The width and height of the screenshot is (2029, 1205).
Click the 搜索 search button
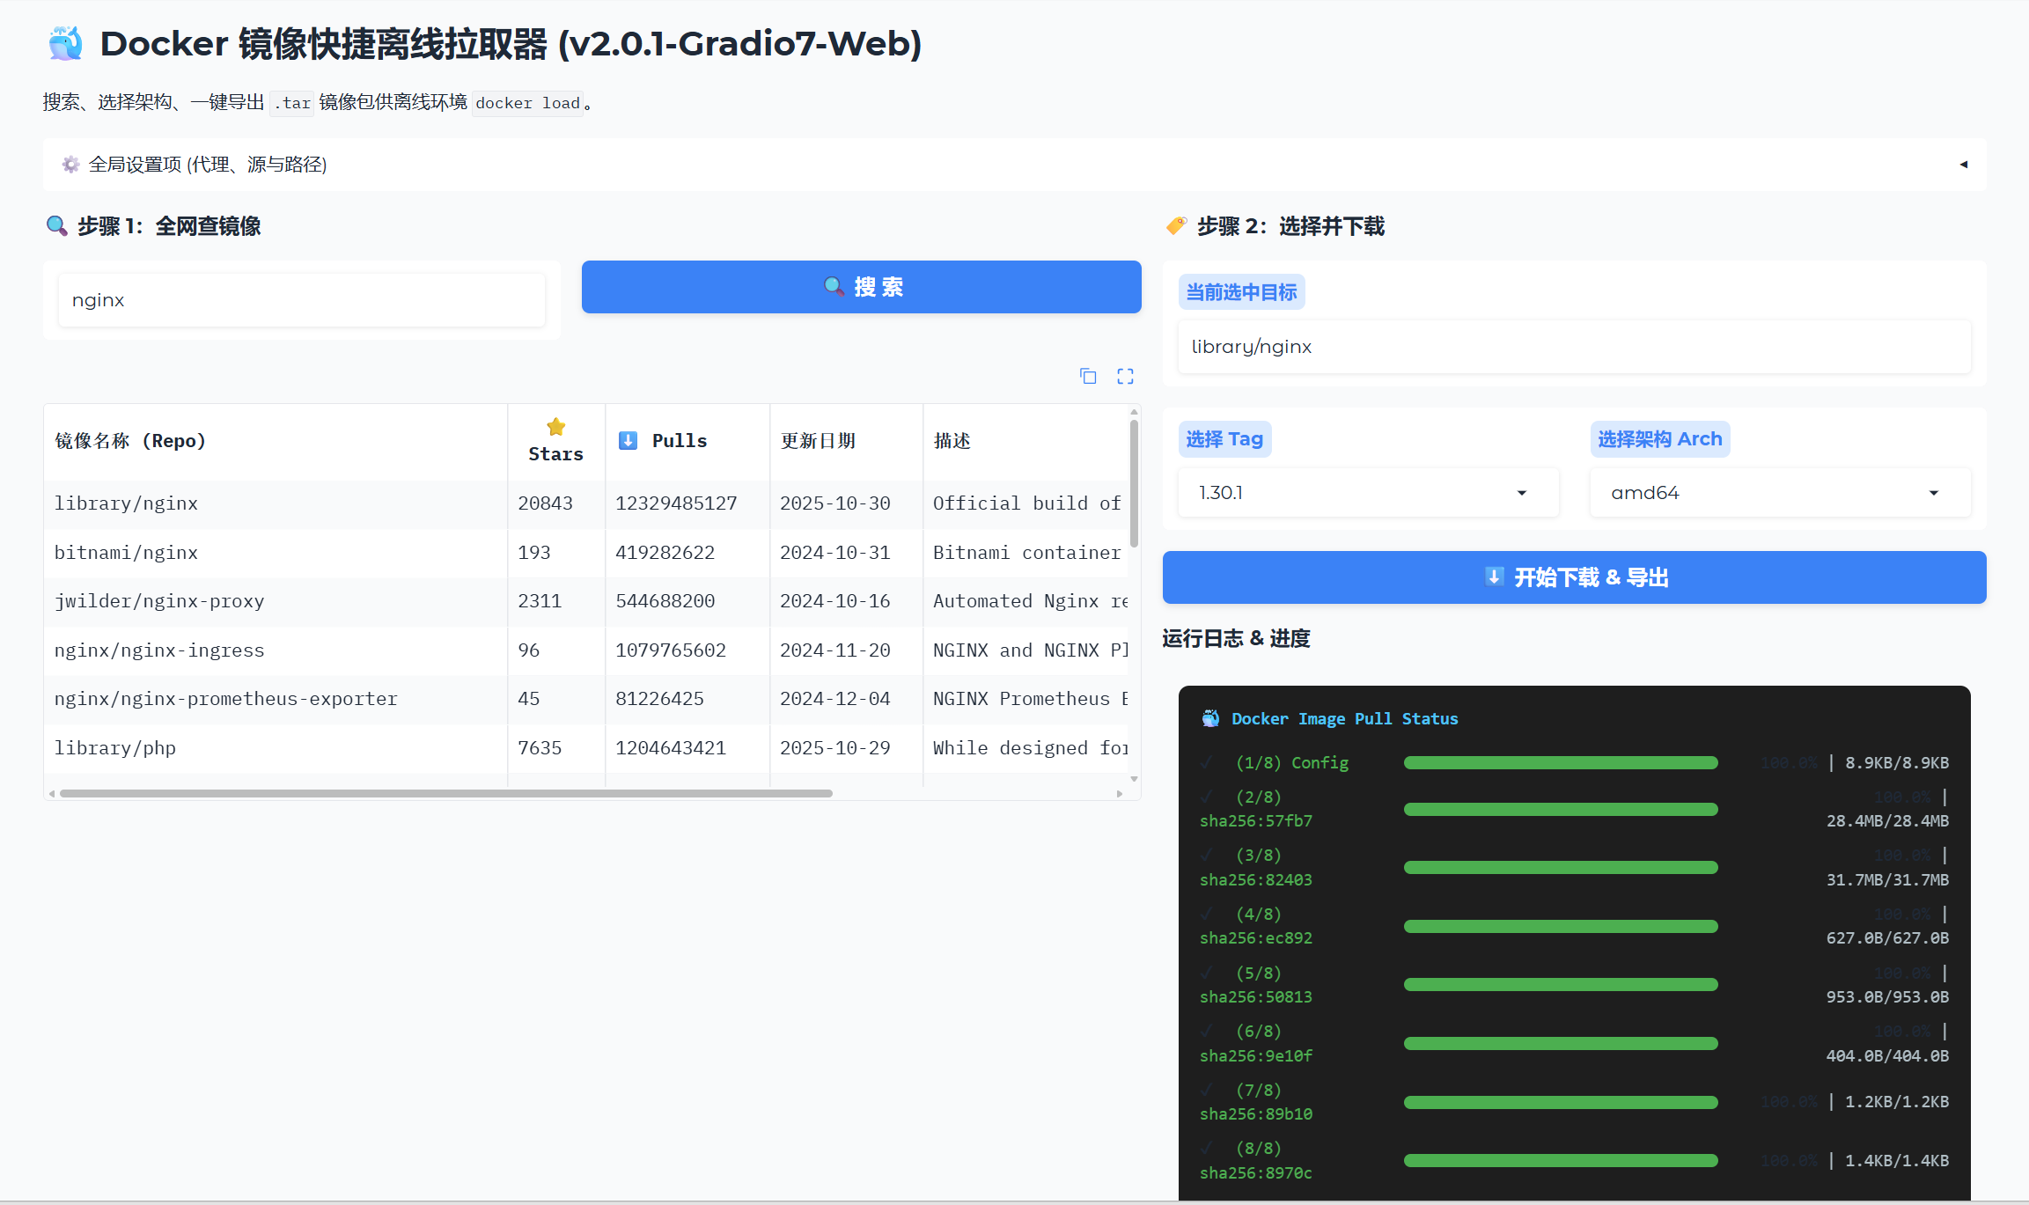pos(861,287)
